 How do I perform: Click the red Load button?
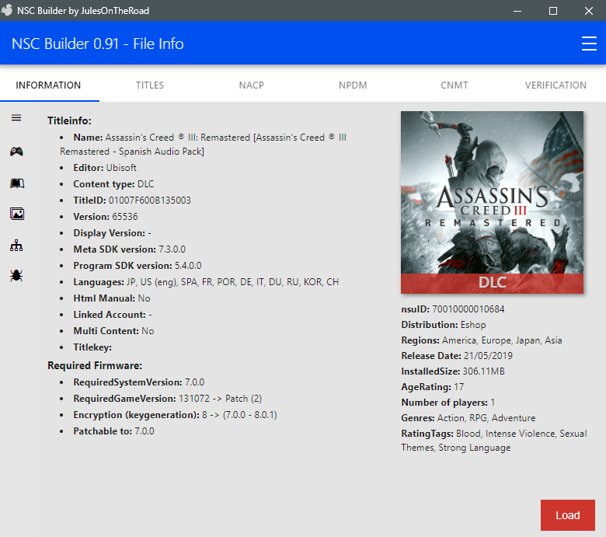[568, 515]
